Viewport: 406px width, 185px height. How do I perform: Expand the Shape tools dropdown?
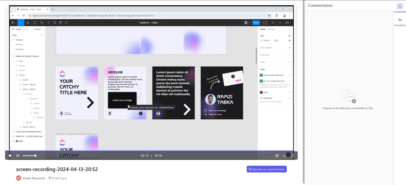[x=37, y=22]
